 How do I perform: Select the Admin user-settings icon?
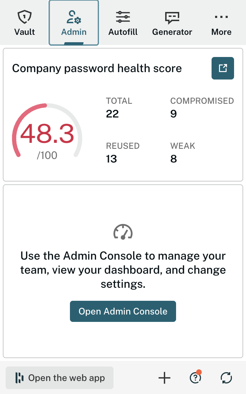pos(73,17)
